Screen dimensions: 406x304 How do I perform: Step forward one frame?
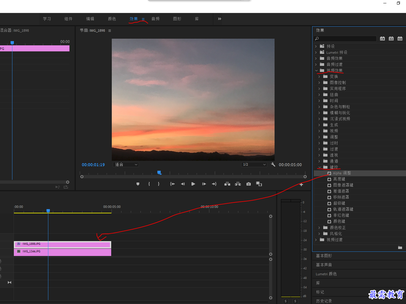pyautogui.click(x=204, y=184)
